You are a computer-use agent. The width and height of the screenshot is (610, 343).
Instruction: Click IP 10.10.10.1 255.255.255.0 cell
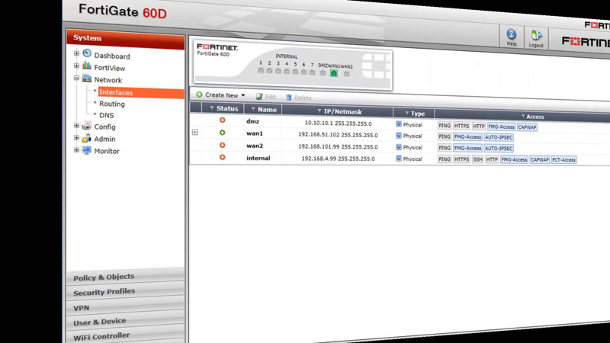pyautogui.click(x=338, y=123)
